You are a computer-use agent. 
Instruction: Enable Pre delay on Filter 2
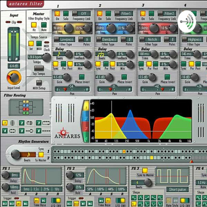[x=106, y=64]
